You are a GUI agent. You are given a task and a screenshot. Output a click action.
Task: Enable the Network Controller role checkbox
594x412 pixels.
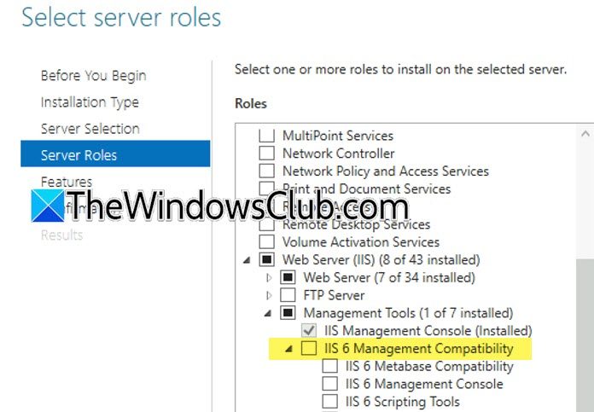tap(266, 153)
